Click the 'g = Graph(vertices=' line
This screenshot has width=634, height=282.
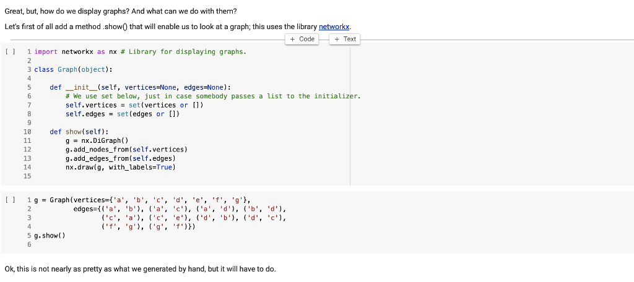142,200
